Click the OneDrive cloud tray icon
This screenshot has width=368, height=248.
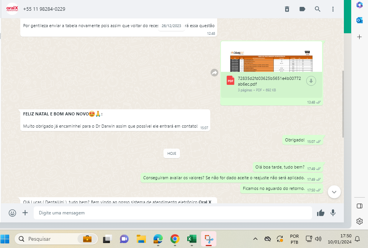coord(268,239)
